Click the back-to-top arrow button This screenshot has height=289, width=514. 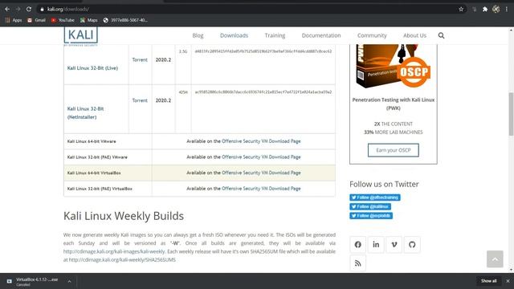tap(495, 258)
